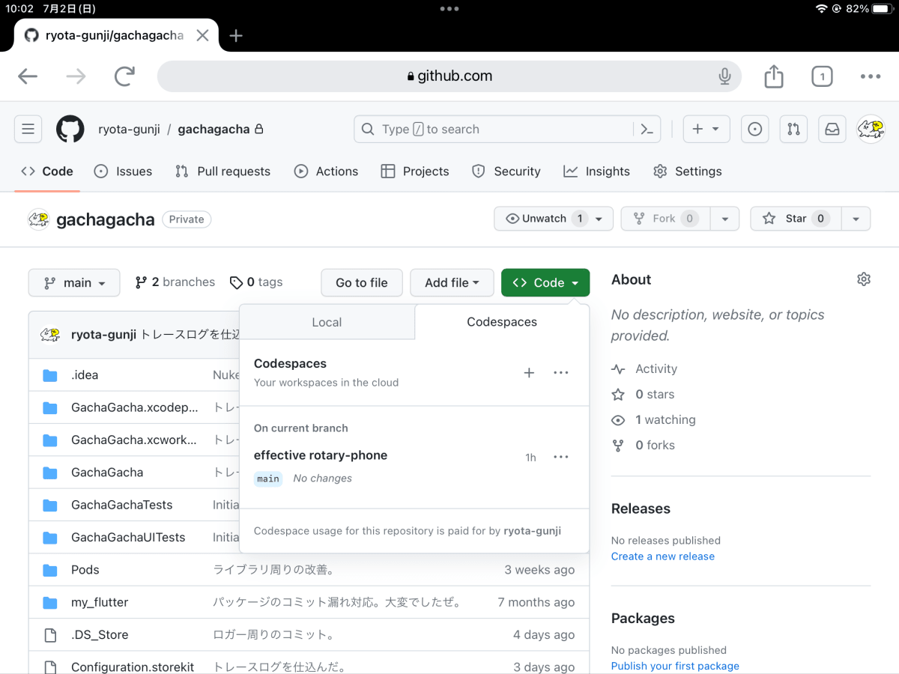Open the main branch selector

(x=74, y=283)
